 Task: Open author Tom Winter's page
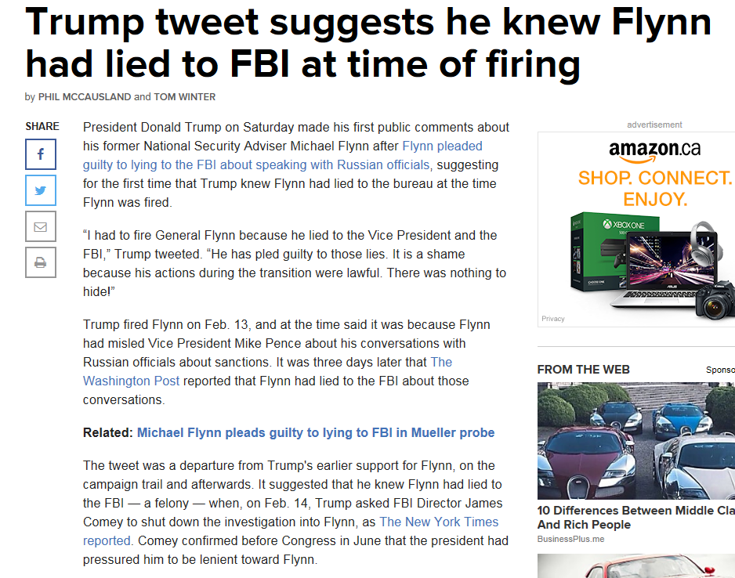[185, 97]
